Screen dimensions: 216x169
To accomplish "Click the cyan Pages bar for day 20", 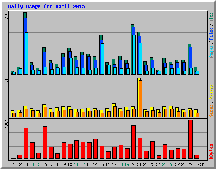I will (134, 55).
